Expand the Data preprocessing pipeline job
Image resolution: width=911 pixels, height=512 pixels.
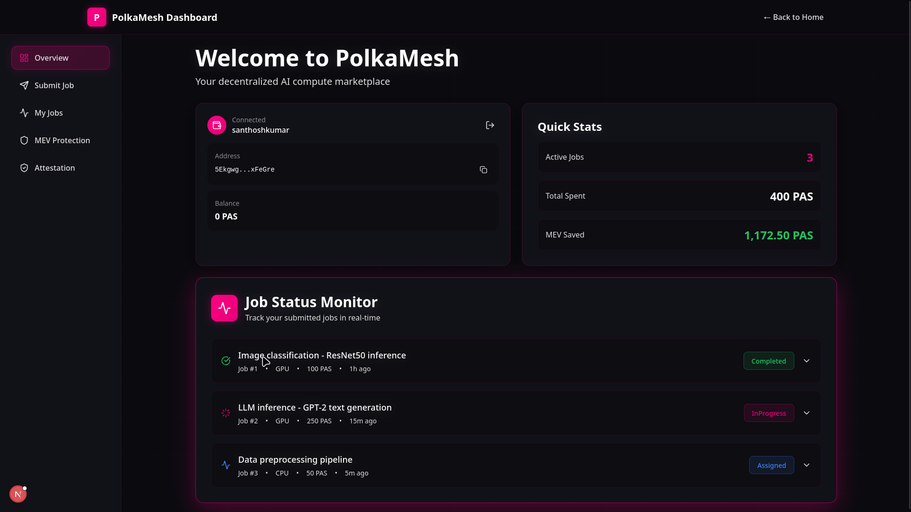[807, 465]
